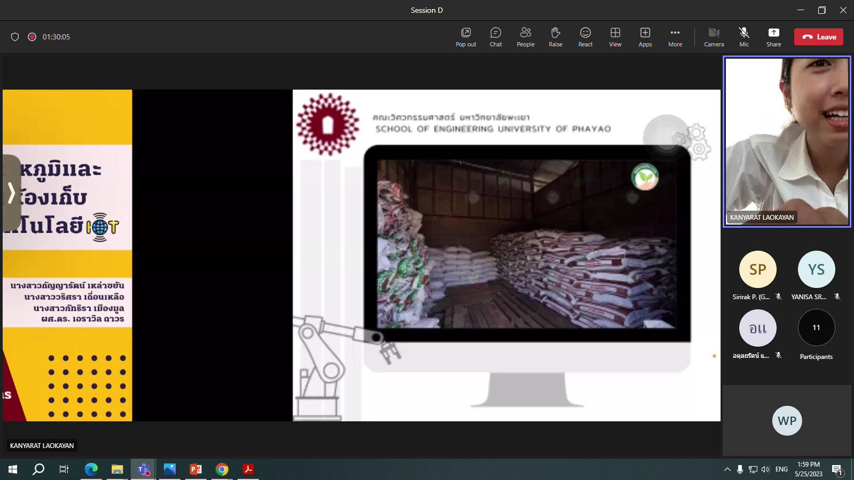Open File Explorer from taskbar
The height and width of the screenshot is (480, 854).
click(x=117, y=469)
